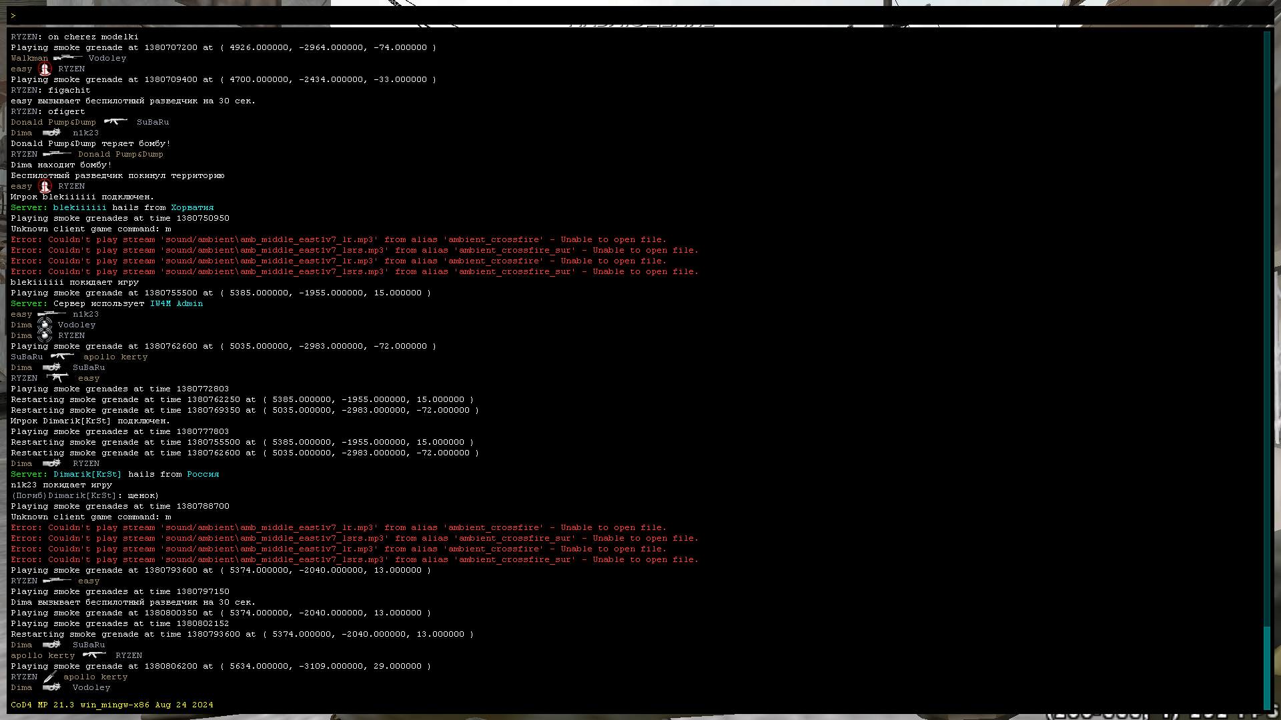
Task: Click the cyan Dimarik[KrSt] name in Server line
Action: (x=87, y=474)
